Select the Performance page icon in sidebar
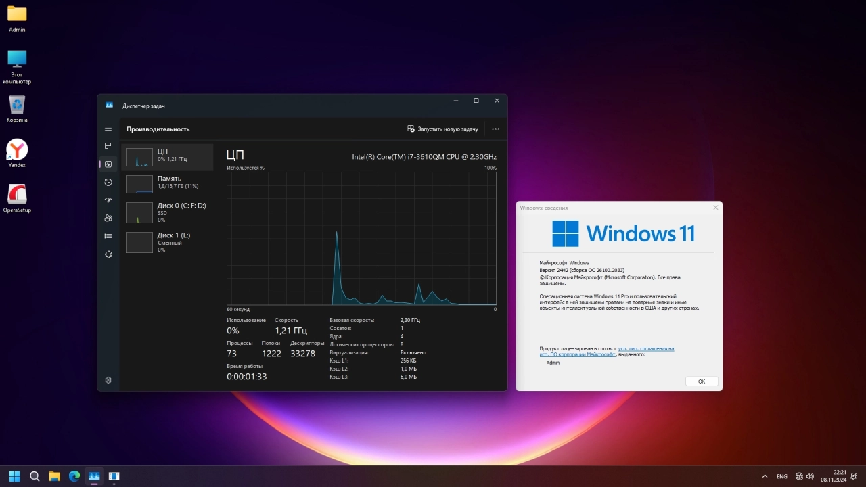The width and height of the screenshot is (866, 487). [108, 164]
